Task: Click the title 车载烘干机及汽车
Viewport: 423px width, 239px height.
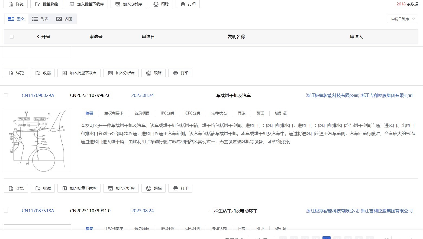Action: (x=234, y=95)
